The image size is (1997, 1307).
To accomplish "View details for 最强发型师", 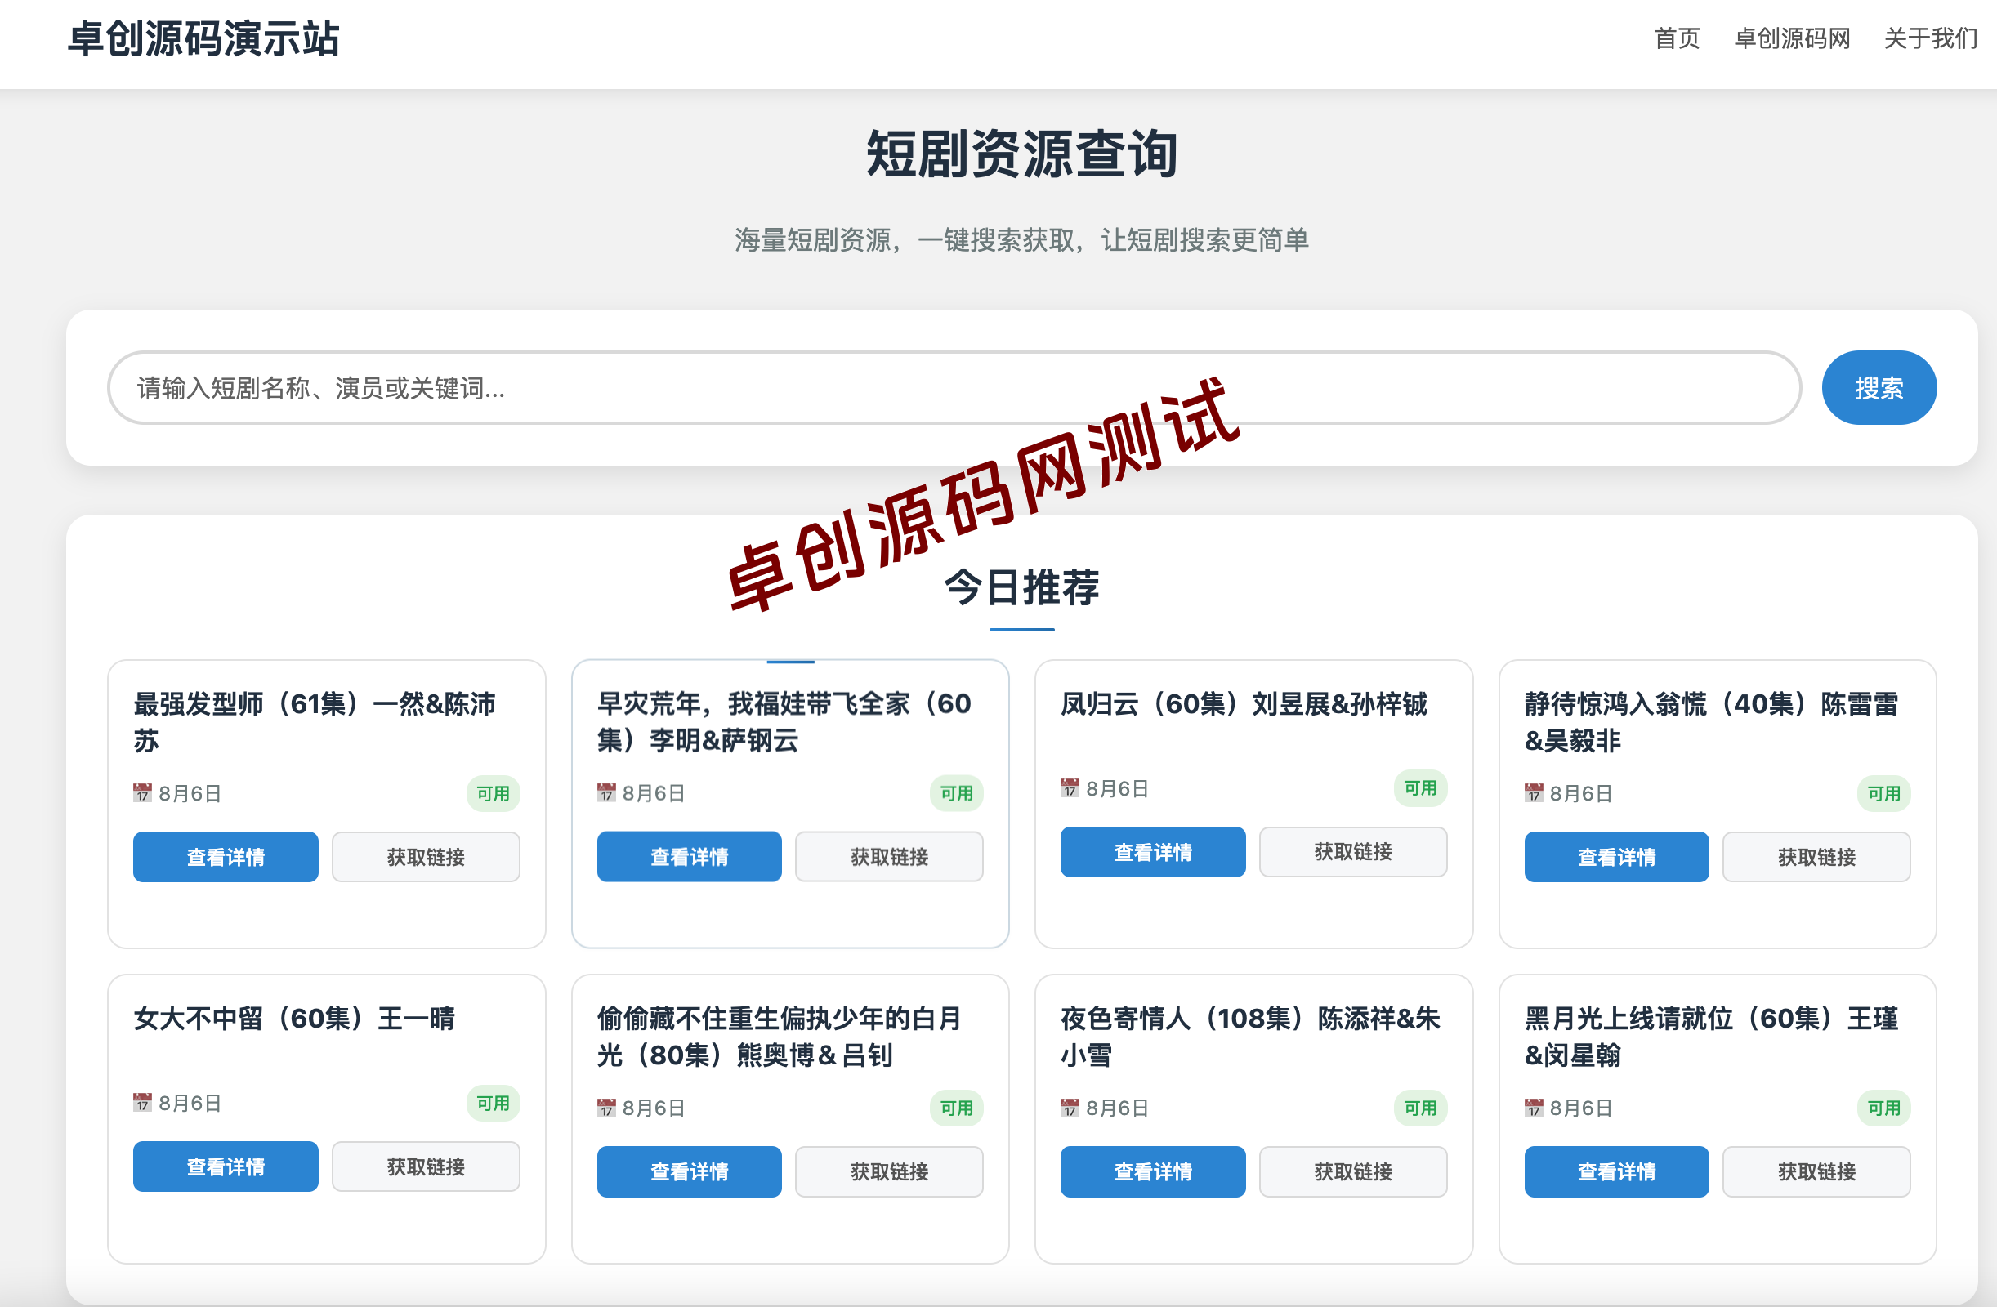I will point(226,857).
